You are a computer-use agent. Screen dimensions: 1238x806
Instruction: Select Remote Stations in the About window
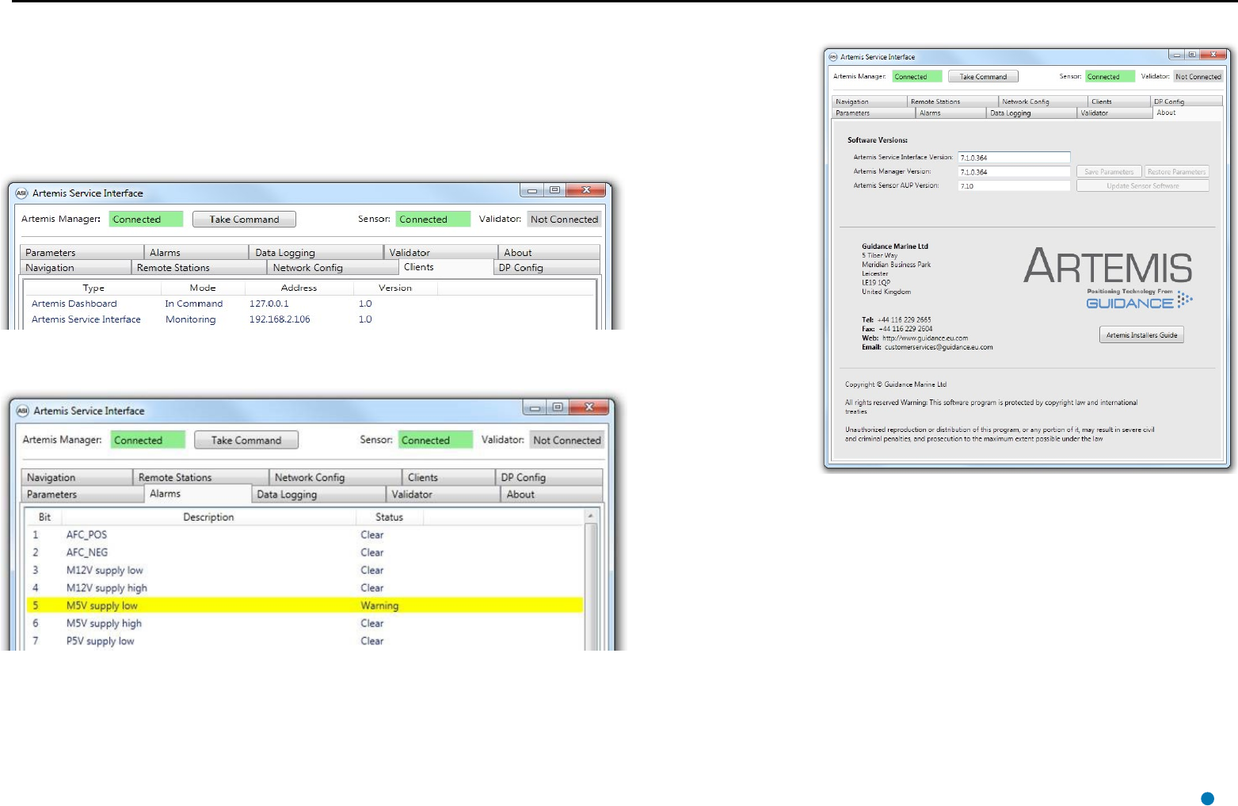[952, 101]
